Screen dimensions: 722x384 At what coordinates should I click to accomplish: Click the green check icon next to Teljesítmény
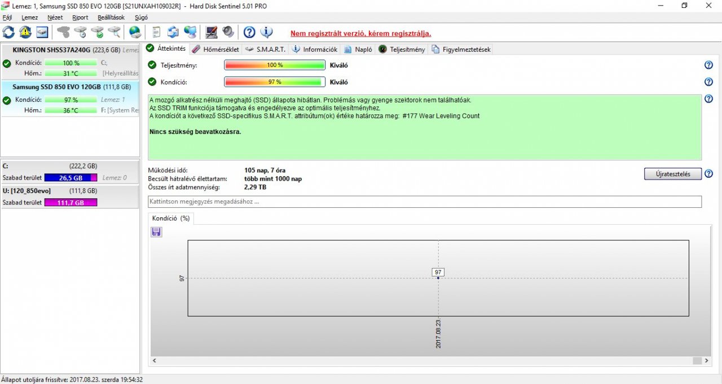tap(152, 65)
